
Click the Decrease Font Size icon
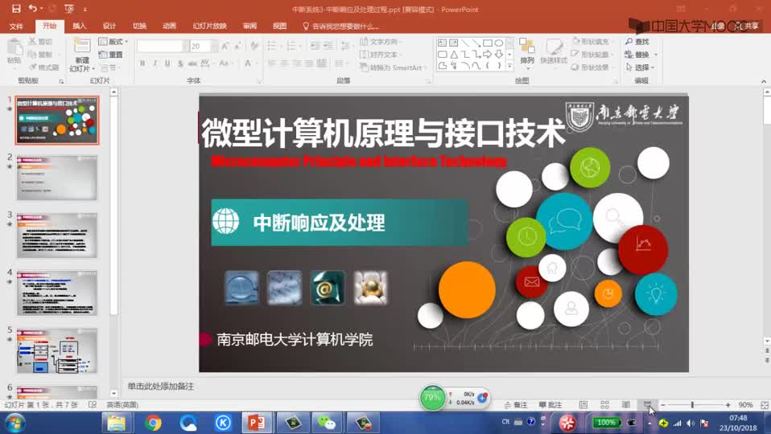click(x=237, y=46)
